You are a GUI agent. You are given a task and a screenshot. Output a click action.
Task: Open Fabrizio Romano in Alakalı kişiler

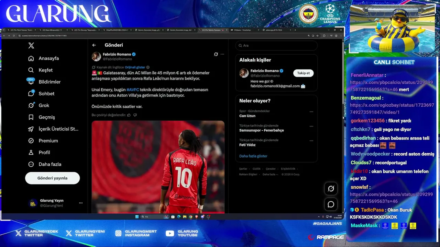264,71
